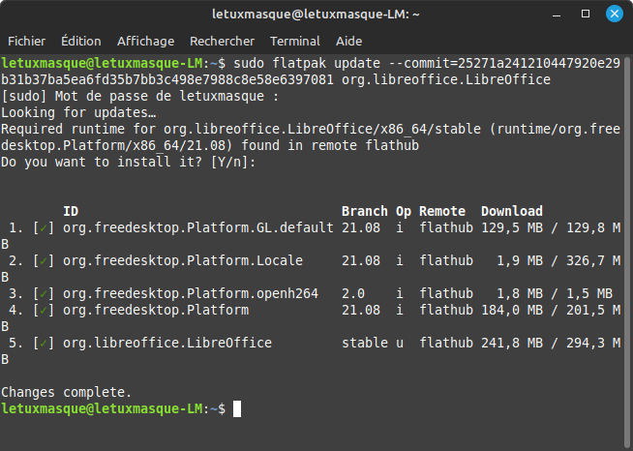Click the checkmark for org.freedesktop.Platform.Locale
Viewport: 633px width, 451px height.
[44, 261]
